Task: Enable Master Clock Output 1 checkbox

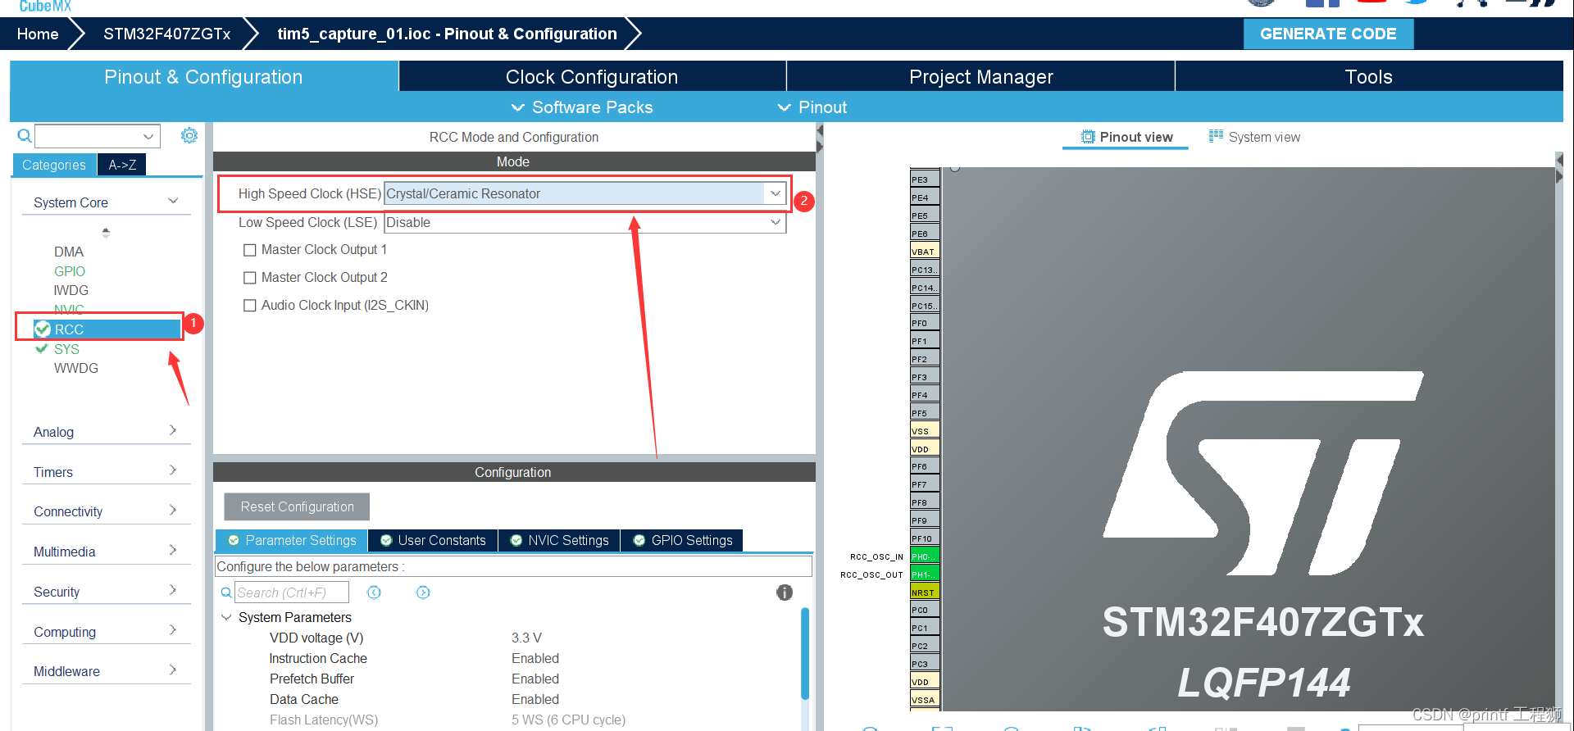Action: [250, 250]
